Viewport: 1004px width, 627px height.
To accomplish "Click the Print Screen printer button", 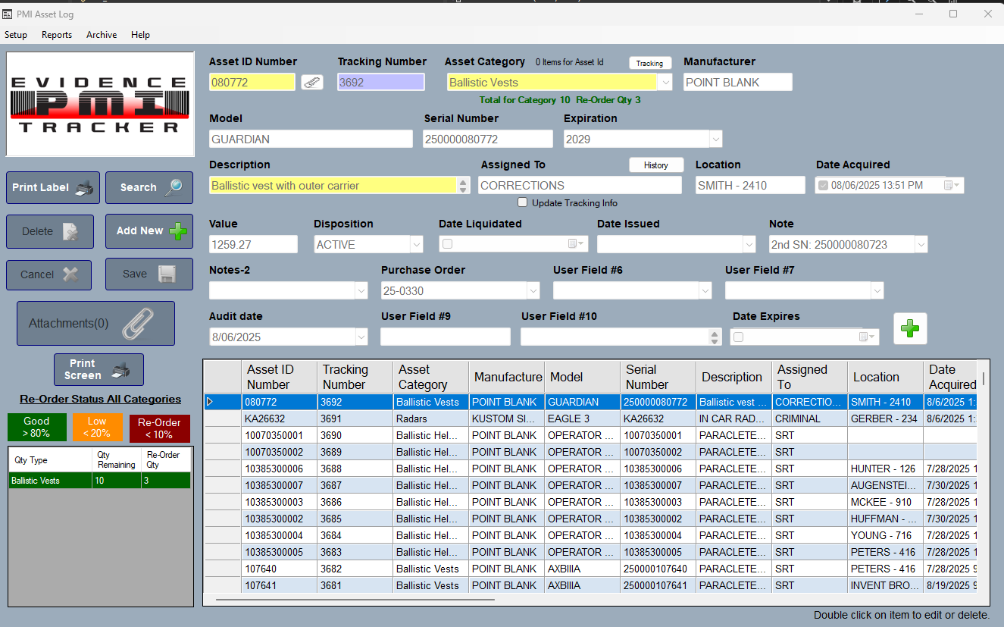I will (99, 369).
